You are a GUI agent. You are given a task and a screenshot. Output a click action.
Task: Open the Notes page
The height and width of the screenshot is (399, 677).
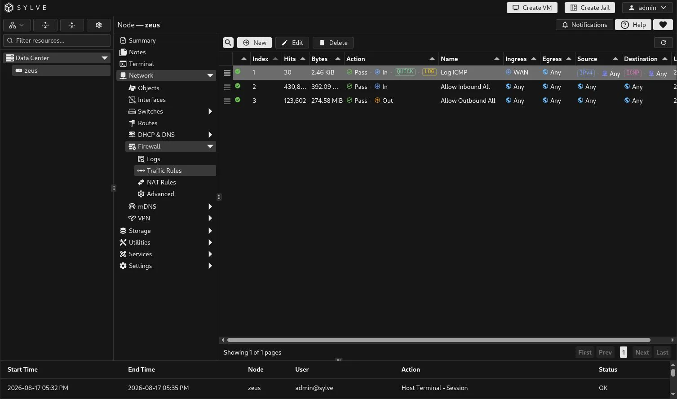(137, 52)
